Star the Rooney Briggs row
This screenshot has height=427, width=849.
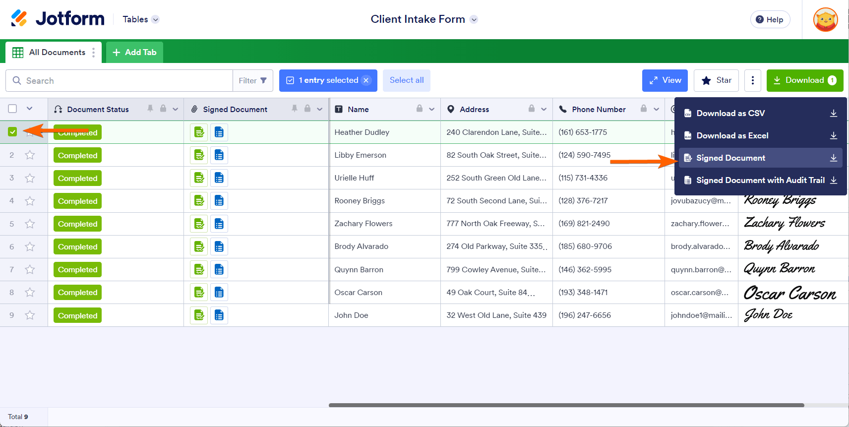30,201
